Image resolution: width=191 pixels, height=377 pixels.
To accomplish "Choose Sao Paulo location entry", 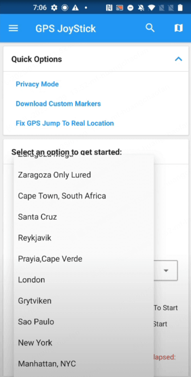I will coord(84,322).
